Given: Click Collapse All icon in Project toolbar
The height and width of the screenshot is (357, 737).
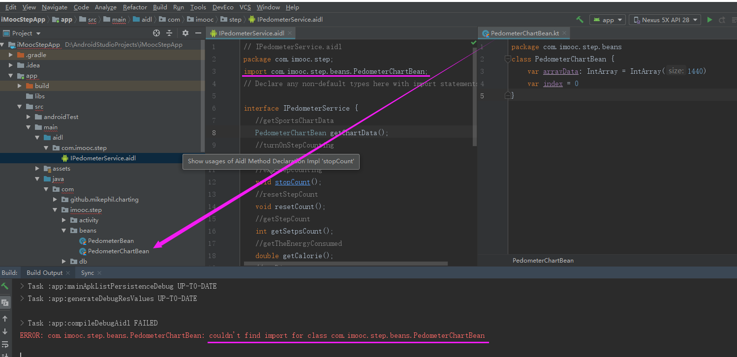Looking at the screenshot, I should tap(170, 33).
